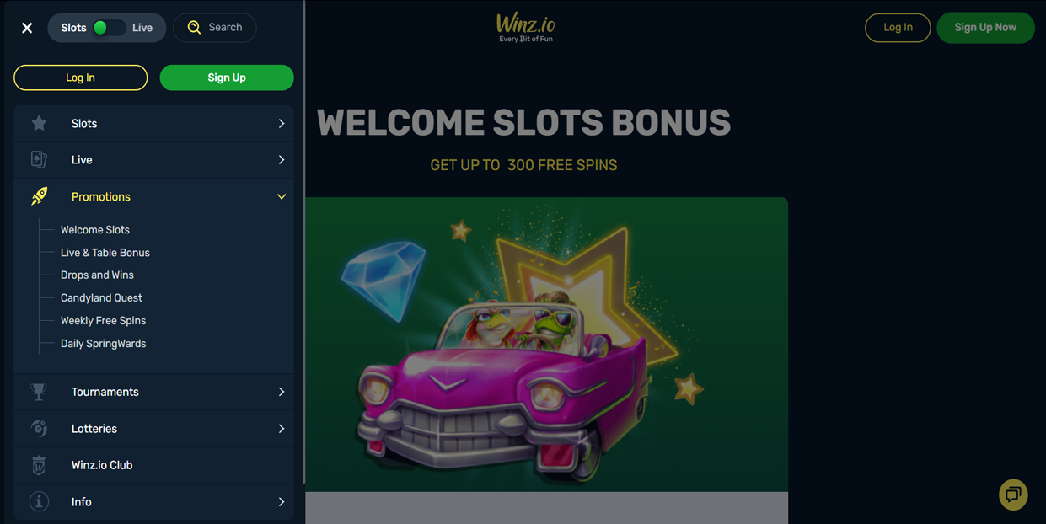This screenshot has height=524, width=1046.
Task: Click the Slots star icon
Action: pos(39,123)
